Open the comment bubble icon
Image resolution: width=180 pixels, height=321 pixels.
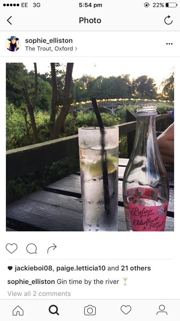pos(32,249)
